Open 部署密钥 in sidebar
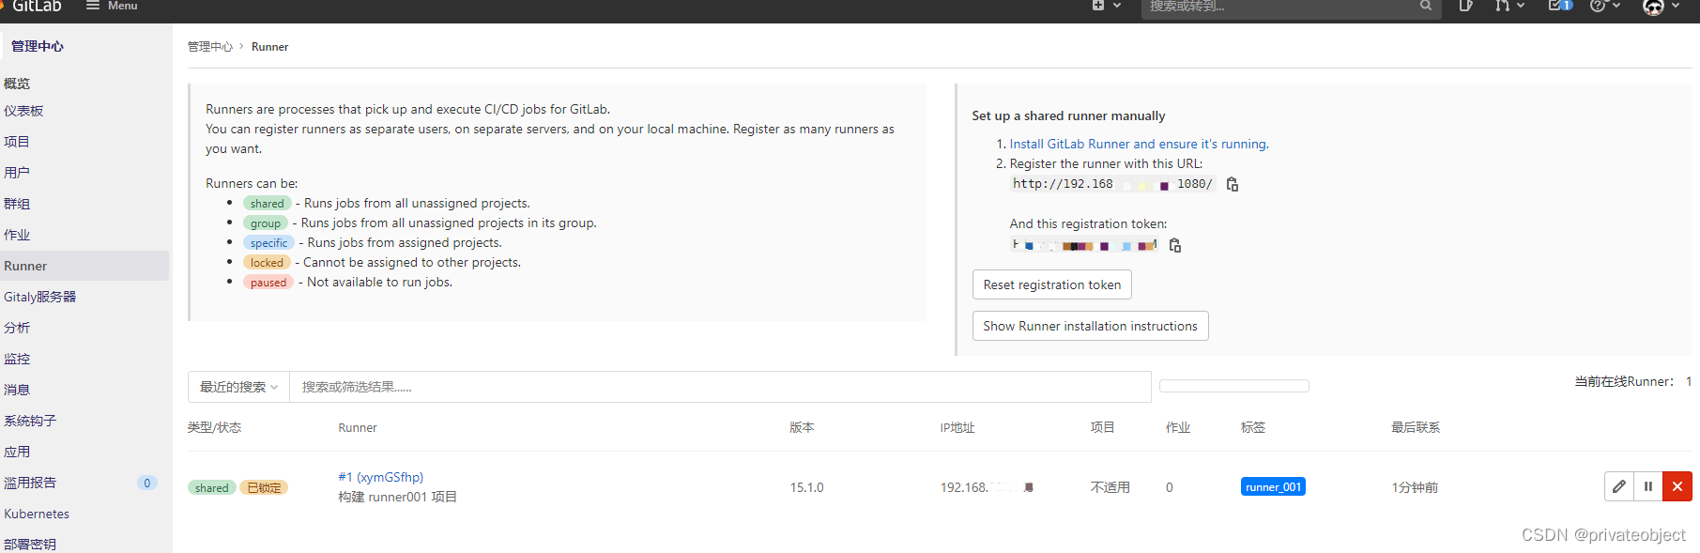Image resolution: width=1700 pixels, height=553 pixels. click(30, 545)
